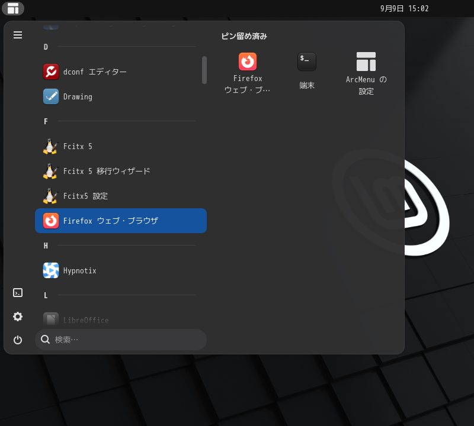
Task: Select highlighted 'Firefox ウェブ・ブラウザ' text
Action: click(111, 221)
